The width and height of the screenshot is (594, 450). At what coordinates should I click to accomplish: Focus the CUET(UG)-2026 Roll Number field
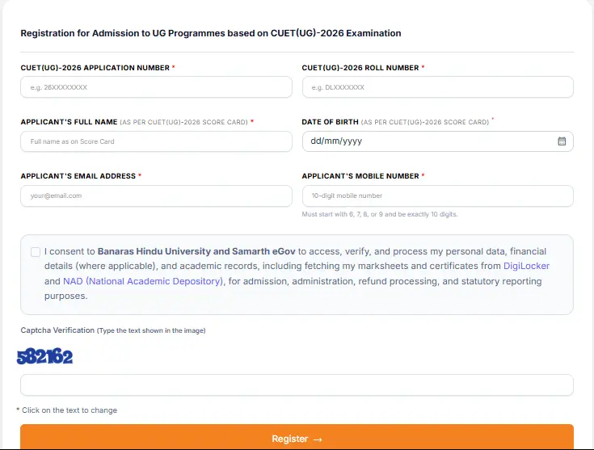pos(437,87)
